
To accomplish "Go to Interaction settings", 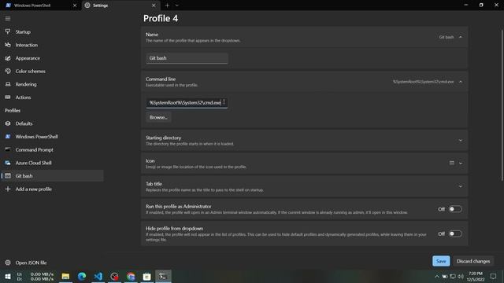I will coord(52,45).
